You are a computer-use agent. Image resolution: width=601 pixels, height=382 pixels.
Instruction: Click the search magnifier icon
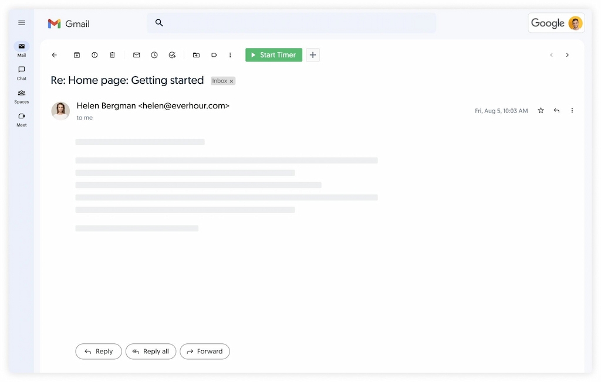click(x=159, y=23)
